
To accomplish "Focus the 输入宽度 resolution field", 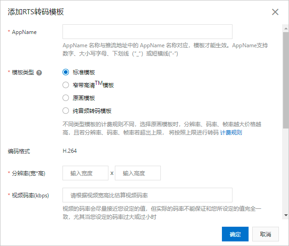I will coord(85,173).
